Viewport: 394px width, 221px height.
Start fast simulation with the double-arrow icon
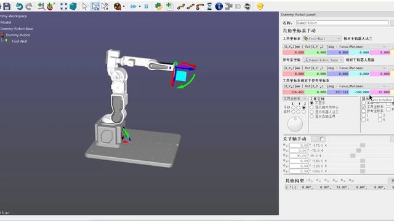(133, 7)
